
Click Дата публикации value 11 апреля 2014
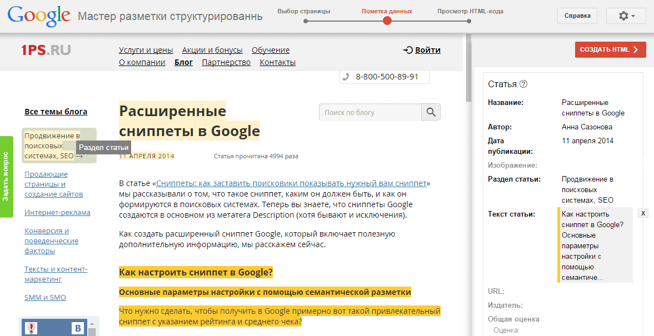(587, 141)
